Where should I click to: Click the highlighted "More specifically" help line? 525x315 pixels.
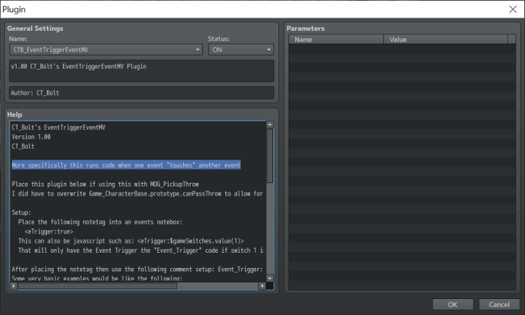point(126,165)
